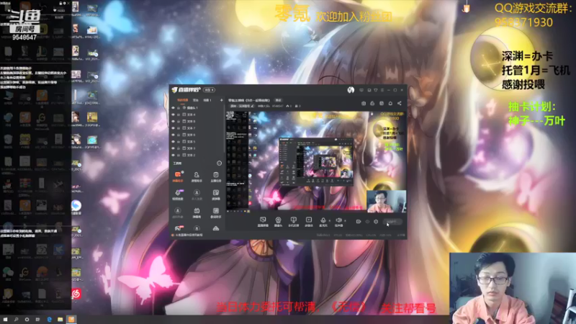
Task: Open the toolbox tool with the purple new badge
Action: coord(178,194)
